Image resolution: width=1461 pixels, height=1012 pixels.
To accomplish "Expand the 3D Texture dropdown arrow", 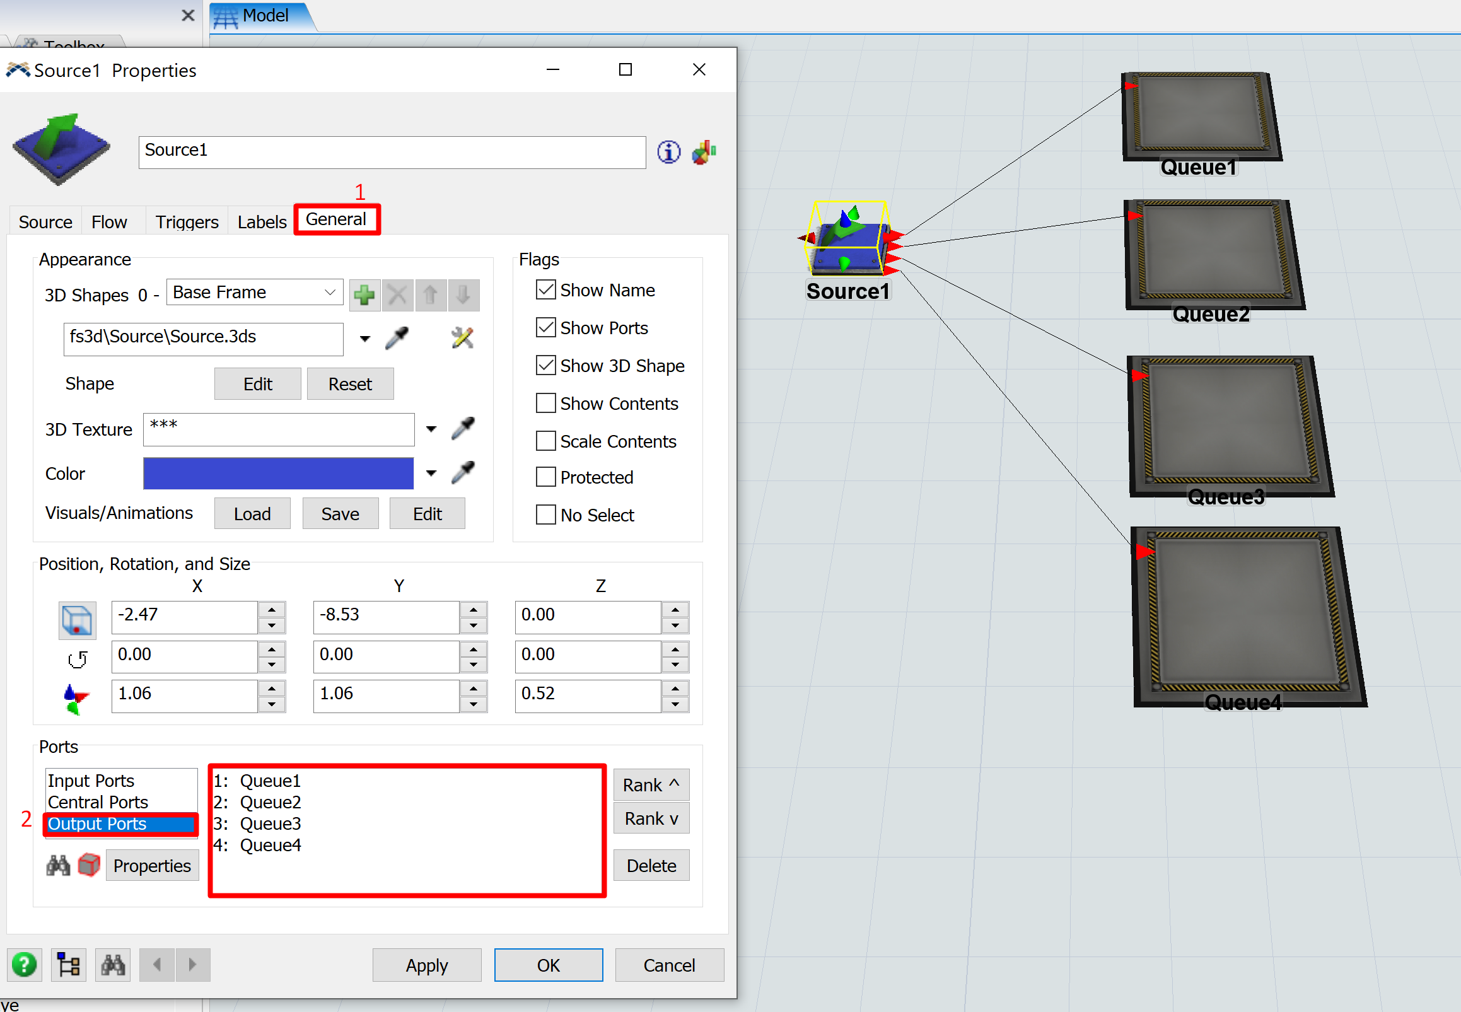I will (x=431, y=429).
